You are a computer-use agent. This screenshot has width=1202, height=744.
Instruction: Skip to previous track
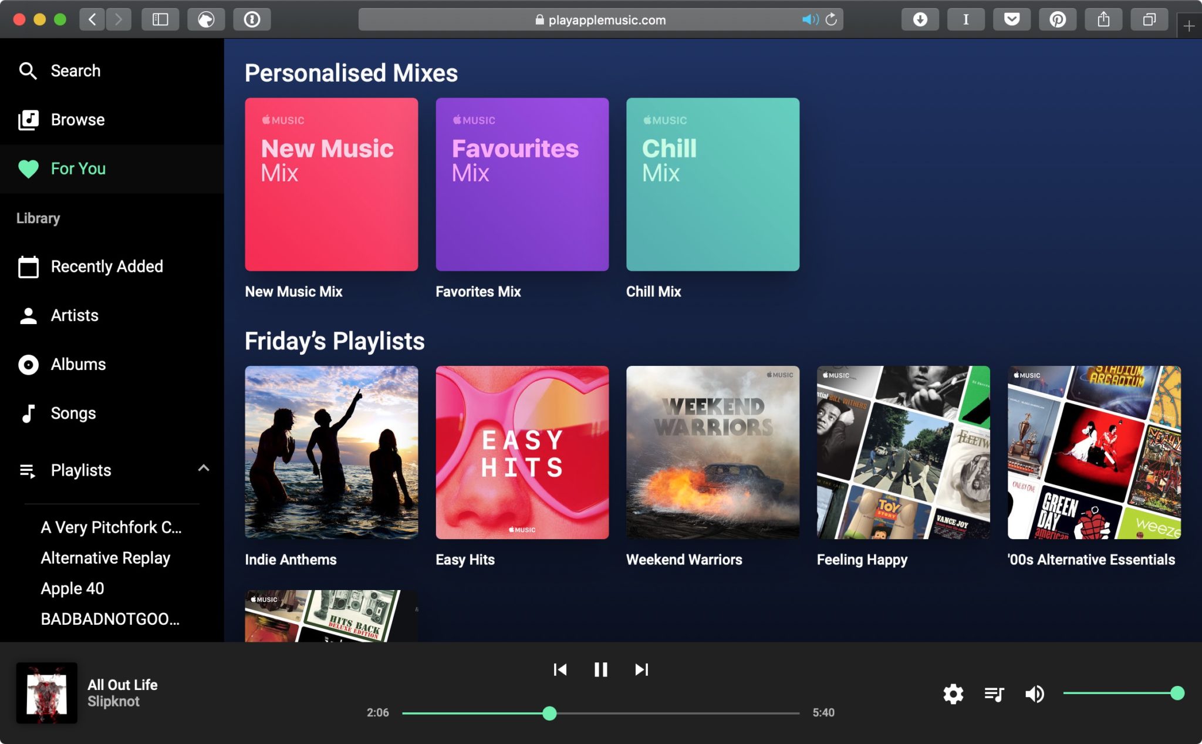tap(560, 669)
